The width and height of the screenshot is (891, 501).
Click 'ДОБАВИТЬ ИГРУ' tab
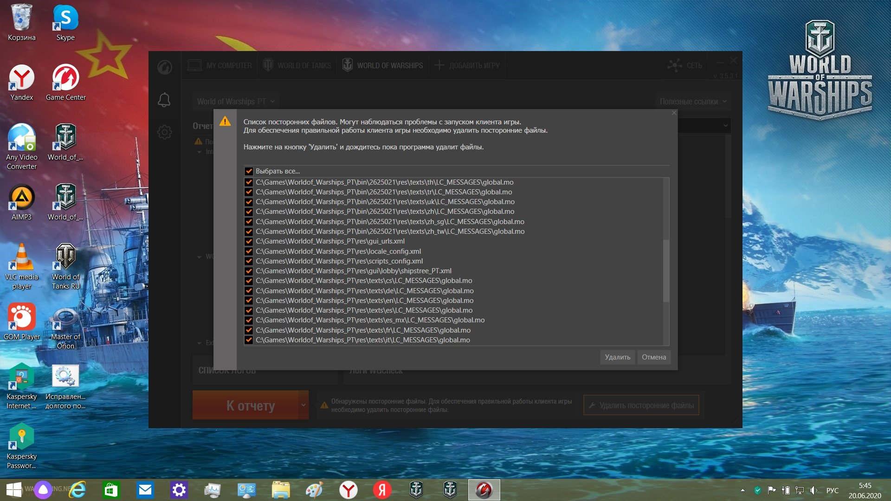point(467,65)
